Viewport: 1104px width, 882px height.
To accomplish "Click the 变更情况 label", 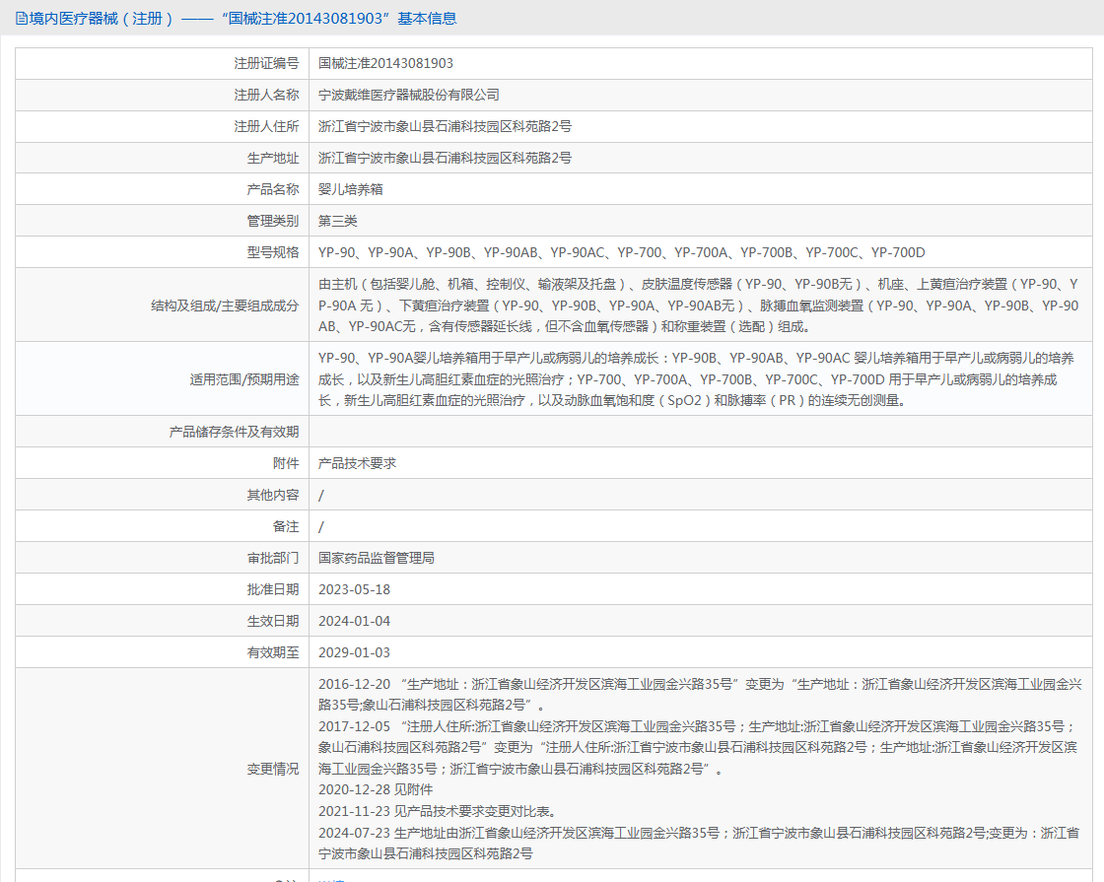I will (x=272, y=769).
